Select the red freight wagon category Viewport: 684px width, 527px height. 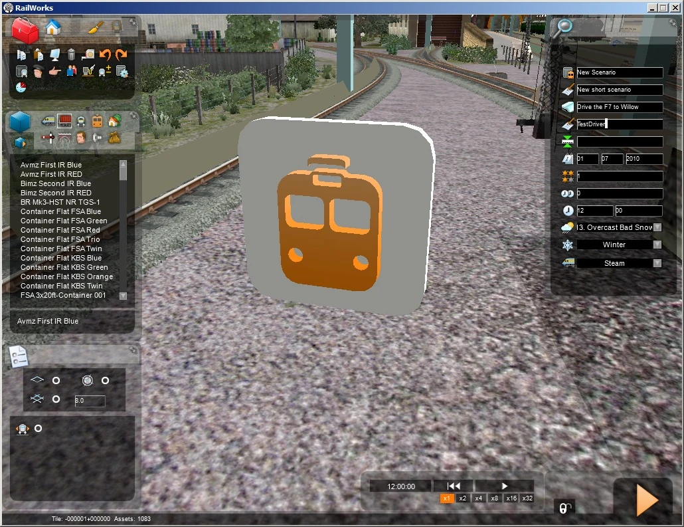point(64,121)
